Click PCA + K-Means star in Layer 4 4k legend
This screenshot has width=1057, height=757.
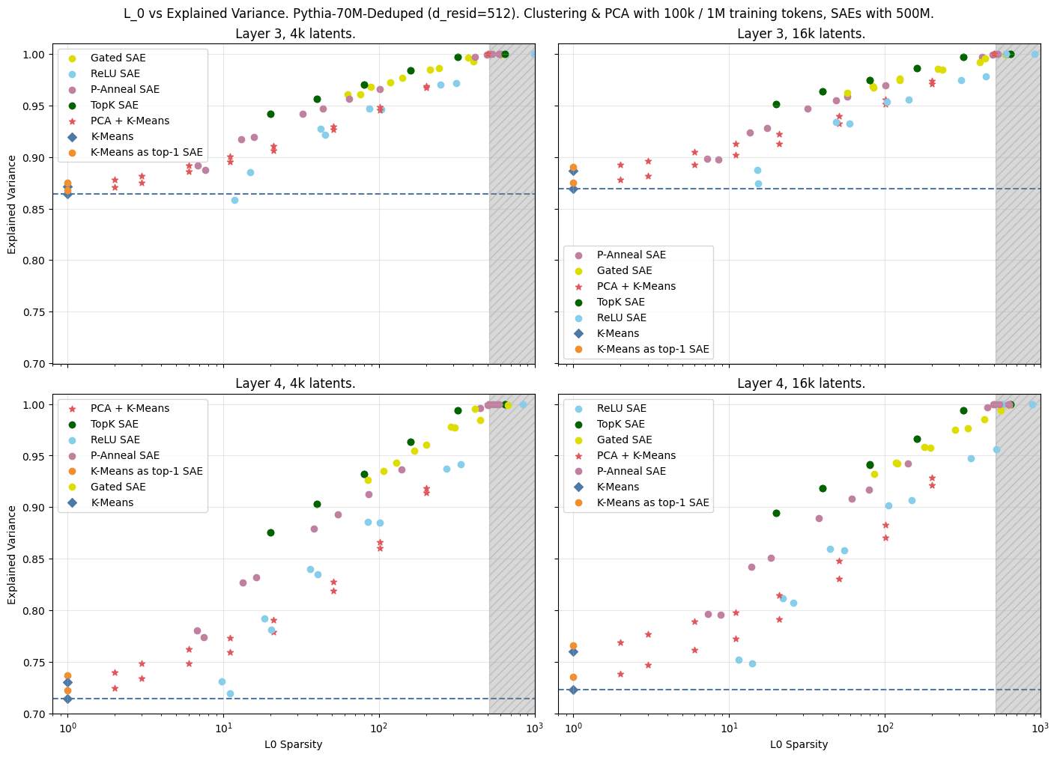(72, 409)
